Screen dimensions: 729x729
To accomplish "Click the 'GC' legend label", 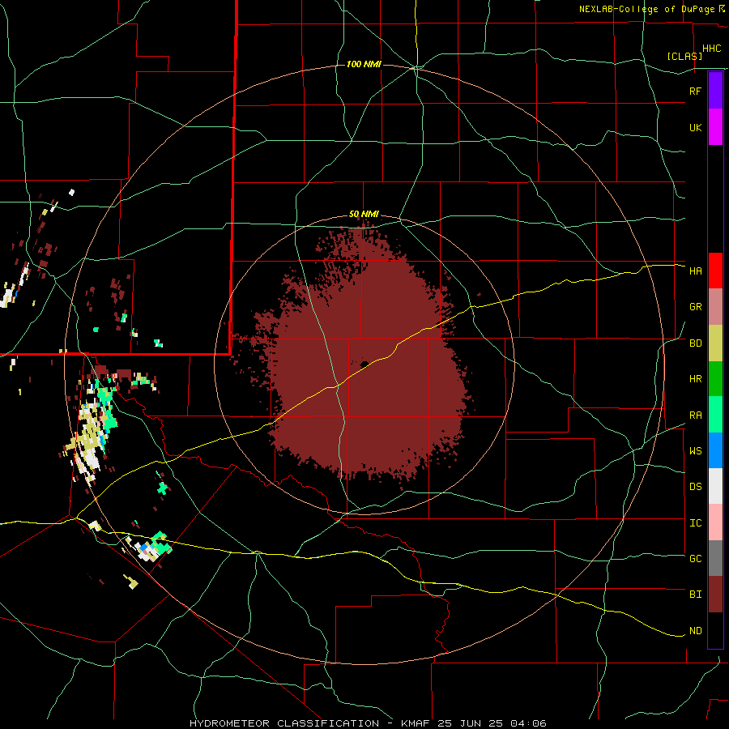I will (695, 559).
